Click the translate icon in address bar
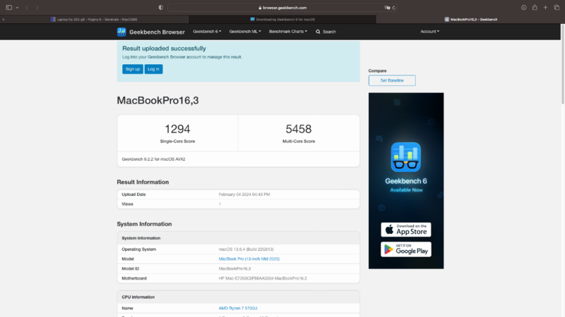 387,8
